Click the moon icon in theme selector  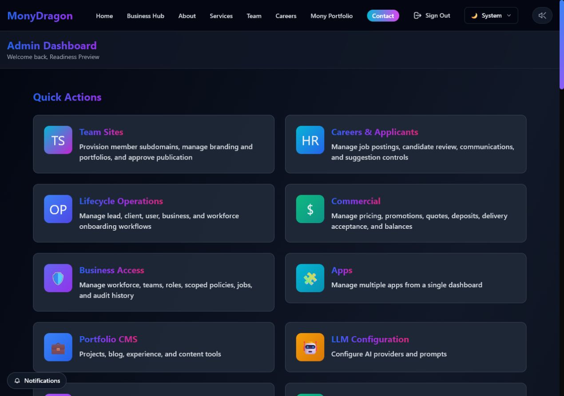click(474, 16)
